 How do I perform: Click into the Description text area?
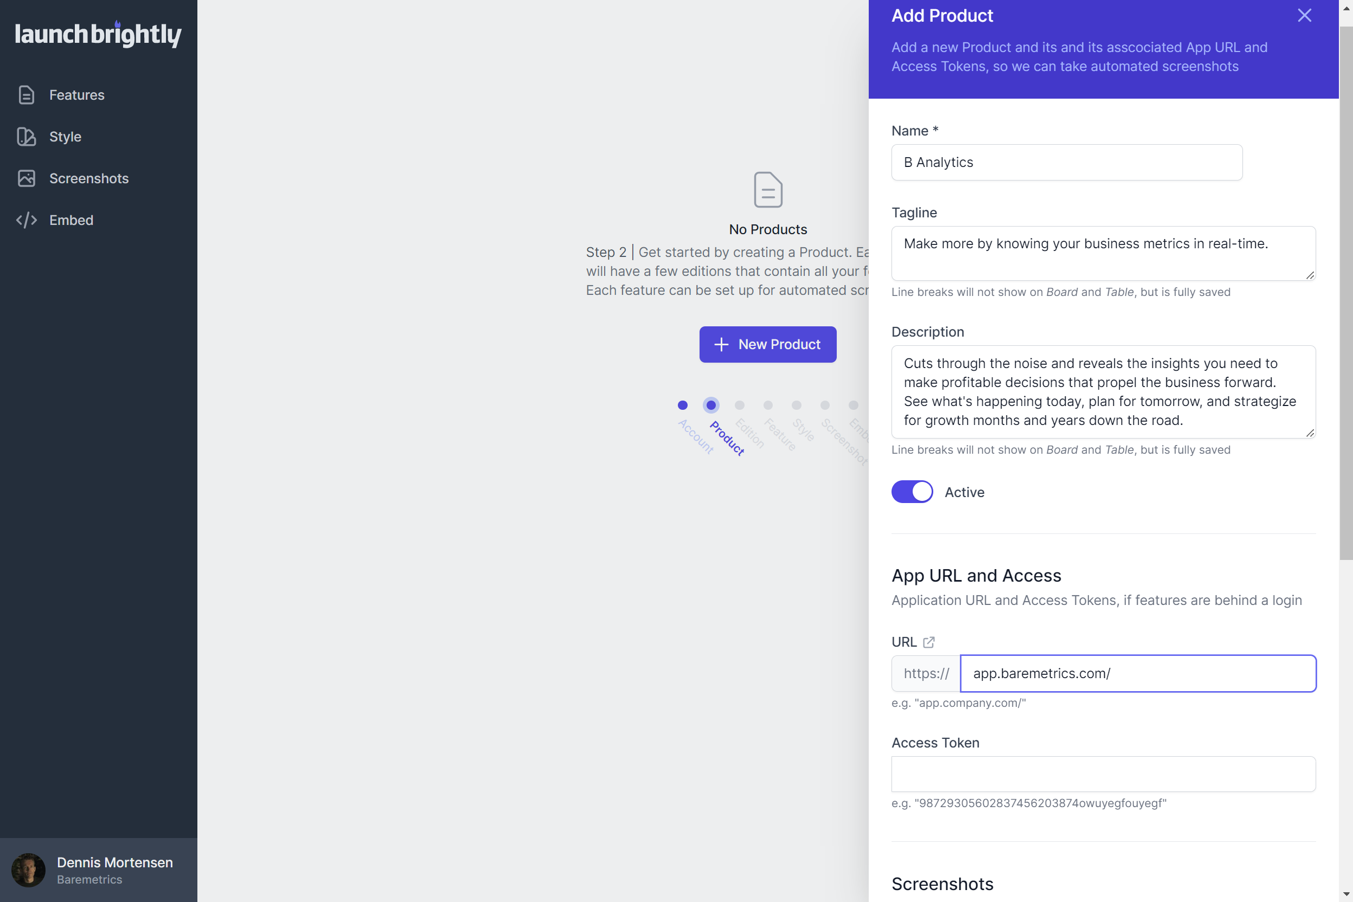(x=1103, y=392)
